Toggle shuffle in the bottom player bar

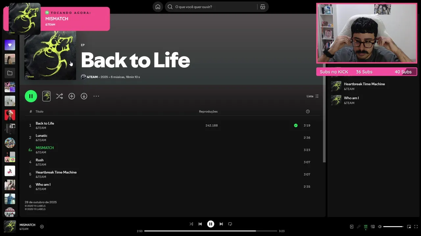(x=191, y=224)
